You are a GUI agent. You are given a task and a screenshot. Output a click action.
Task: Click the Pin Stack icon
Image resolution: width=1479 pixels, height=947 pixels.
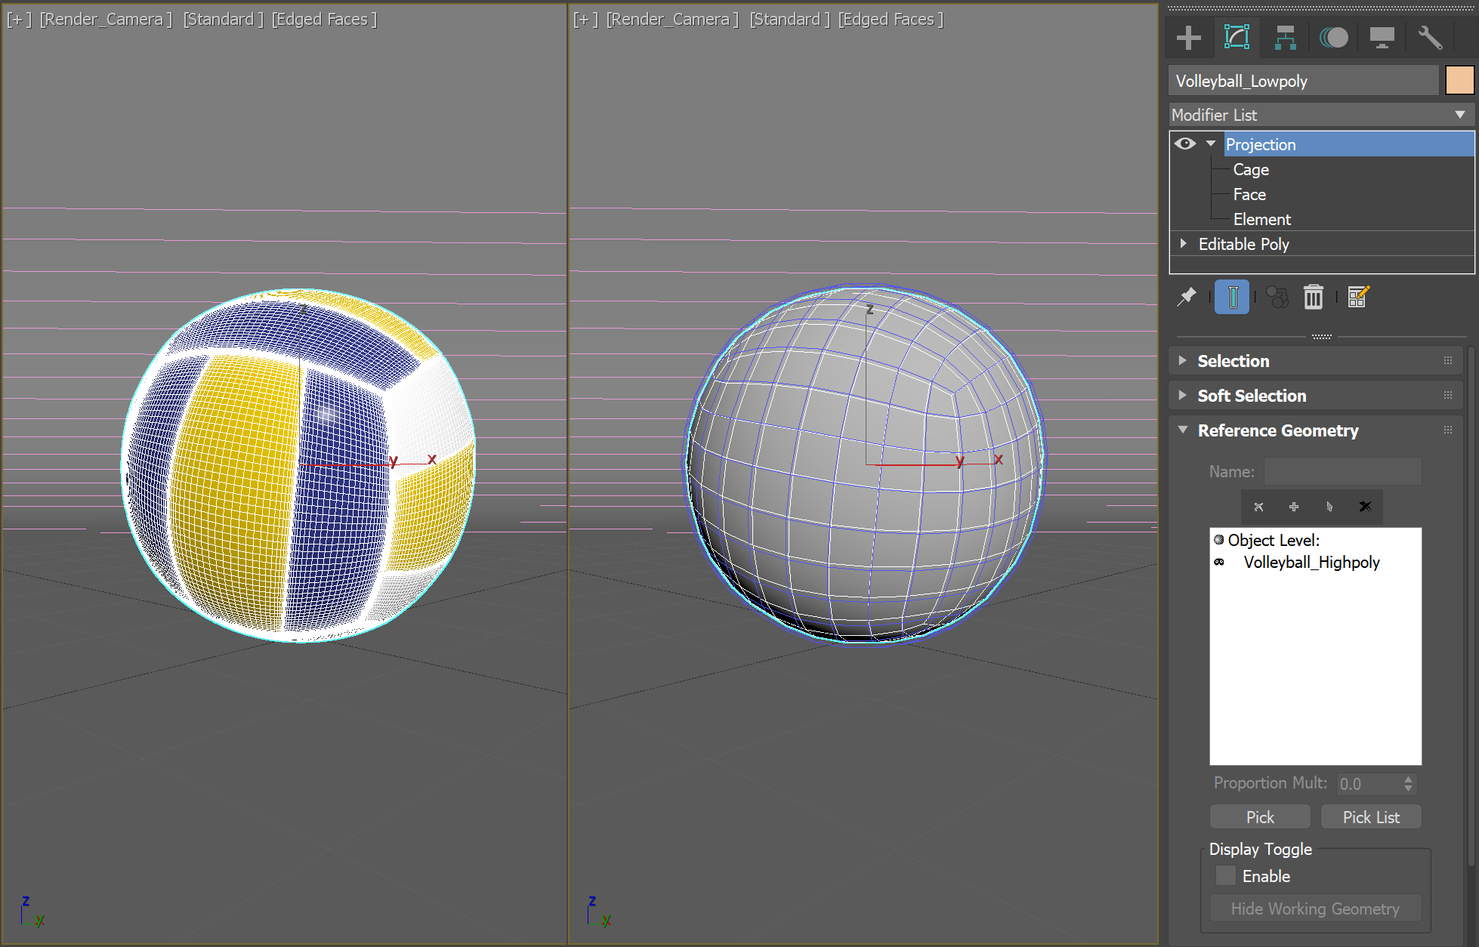[1186, 297]
